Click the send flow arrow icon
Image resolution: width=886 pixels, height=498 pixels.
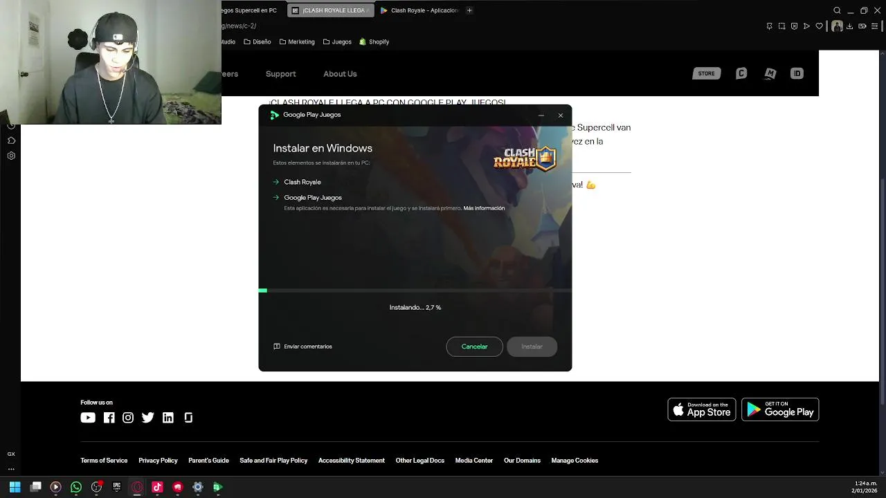coord(806,26)
